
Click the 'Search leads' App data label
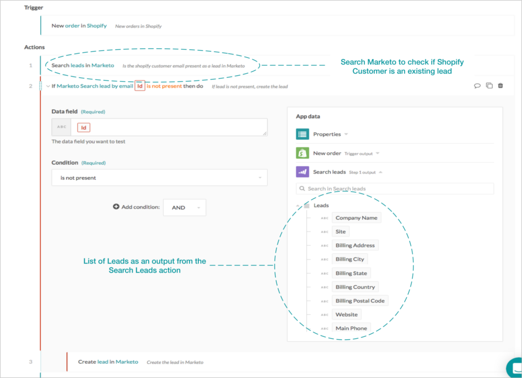click(329, 172)
